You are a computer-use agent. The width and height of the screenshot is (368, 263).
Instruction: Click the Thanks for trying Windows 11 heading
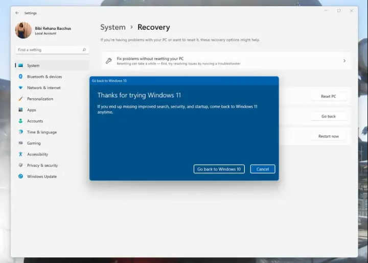(x=139, y=95)
